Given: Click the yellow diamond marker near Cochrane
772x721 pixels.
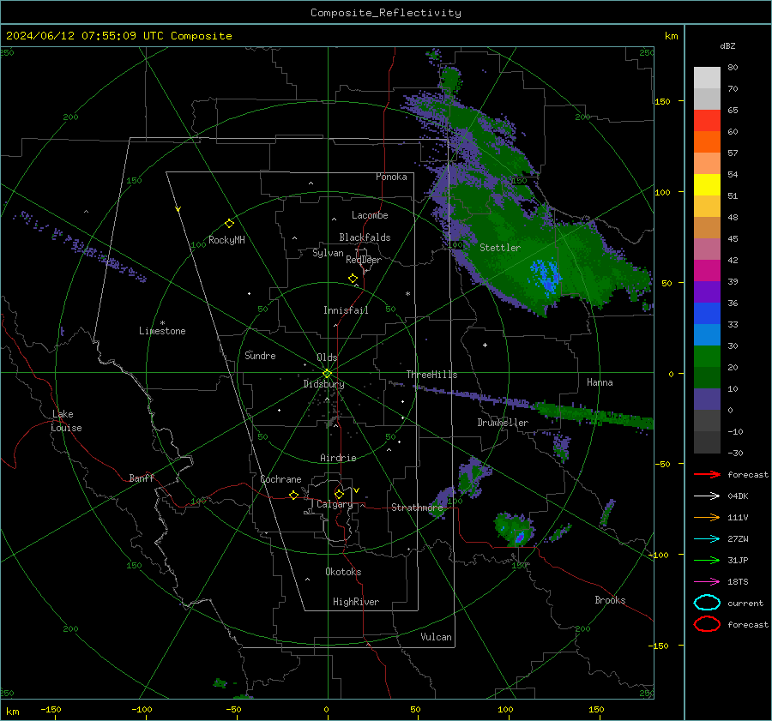Looking at the screenshot, I should (x=293, y=496).
